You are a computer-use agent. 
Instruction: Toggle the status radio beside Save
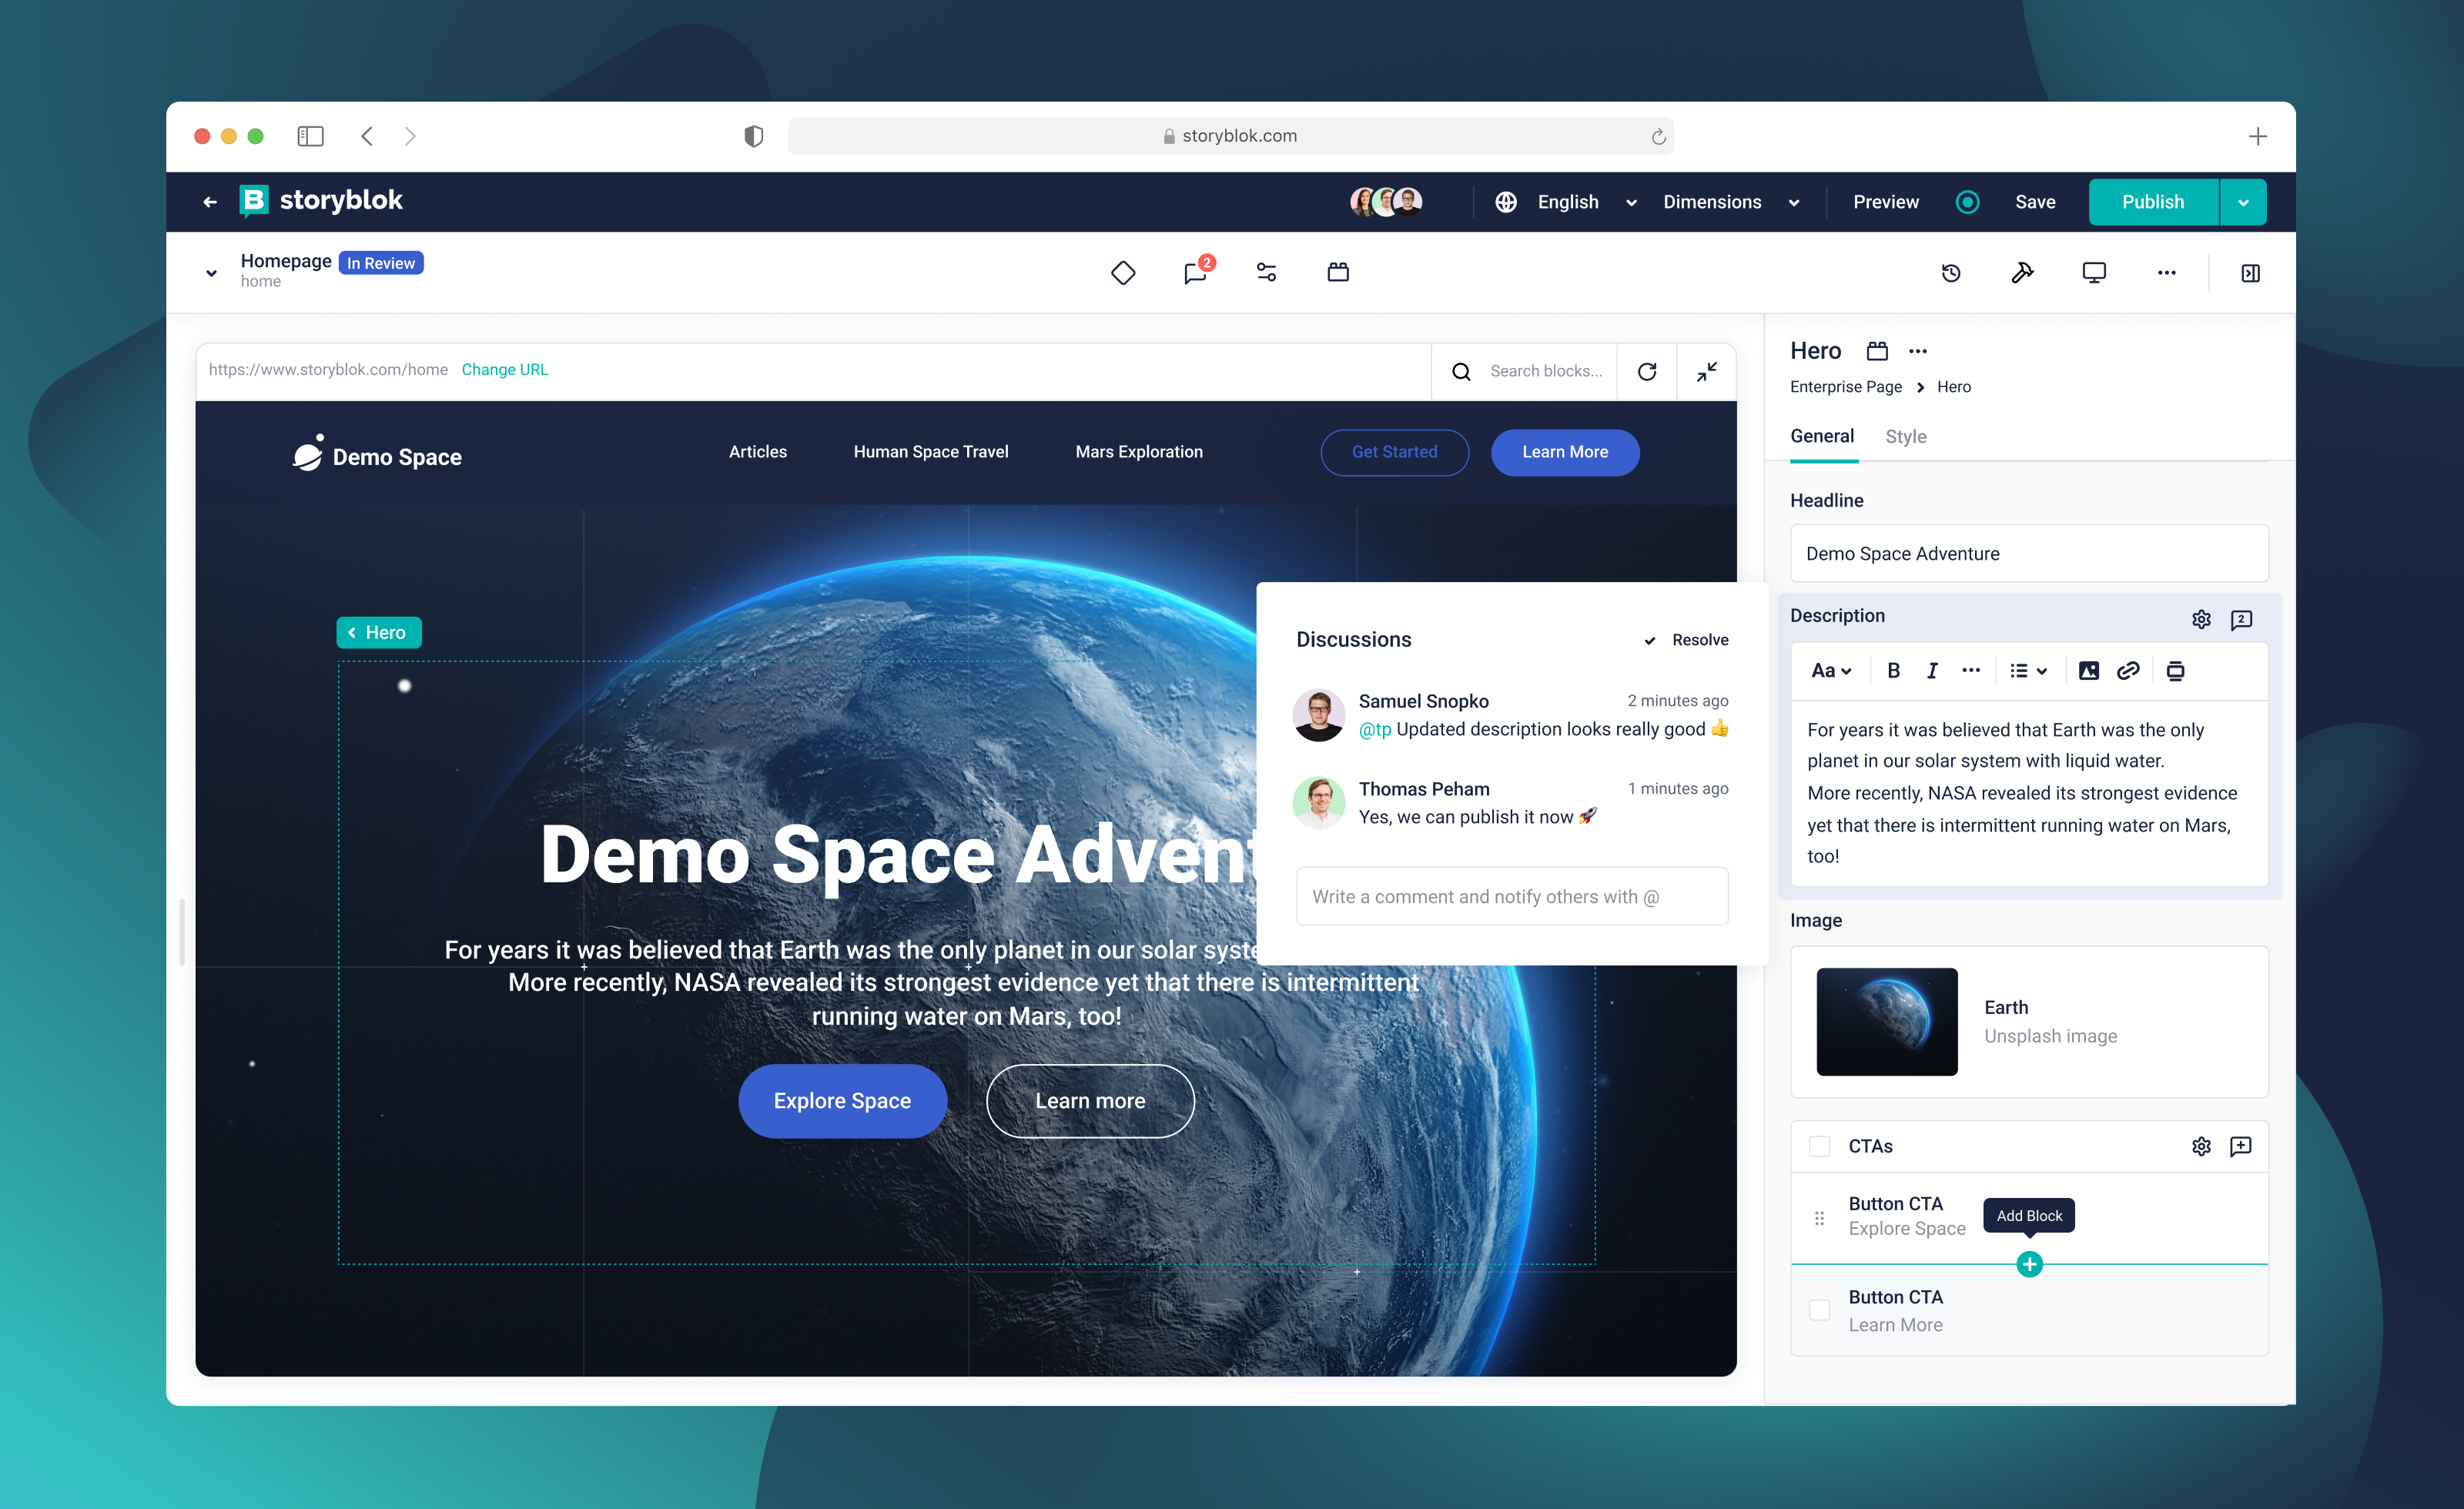(x=1967, y=202)
